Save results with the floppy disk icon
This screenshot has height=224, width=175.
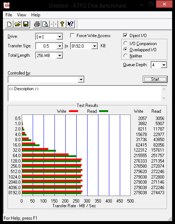point(26,24)
